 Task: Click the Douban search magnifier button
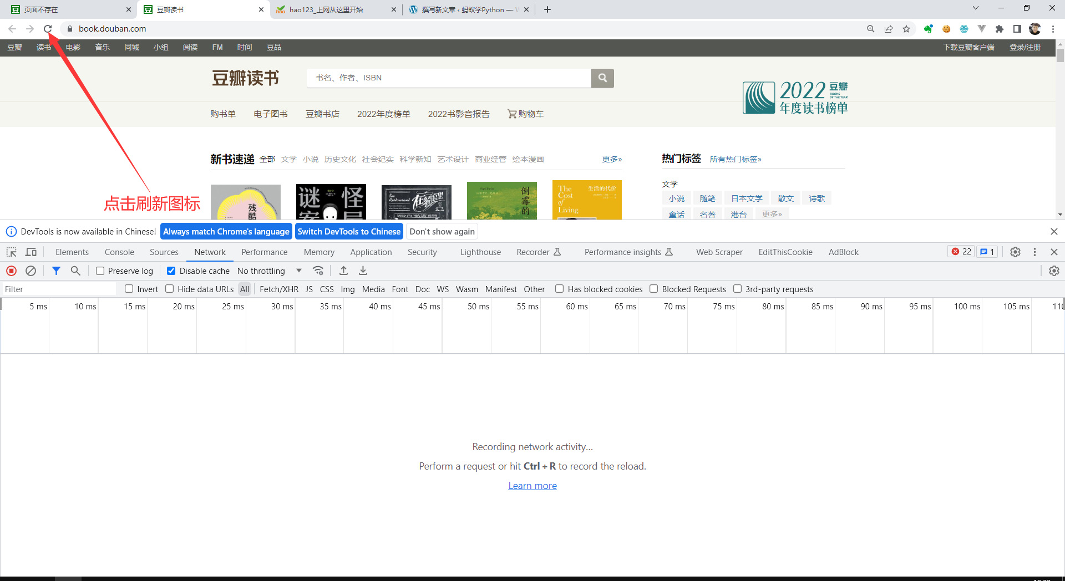[602, 78]
